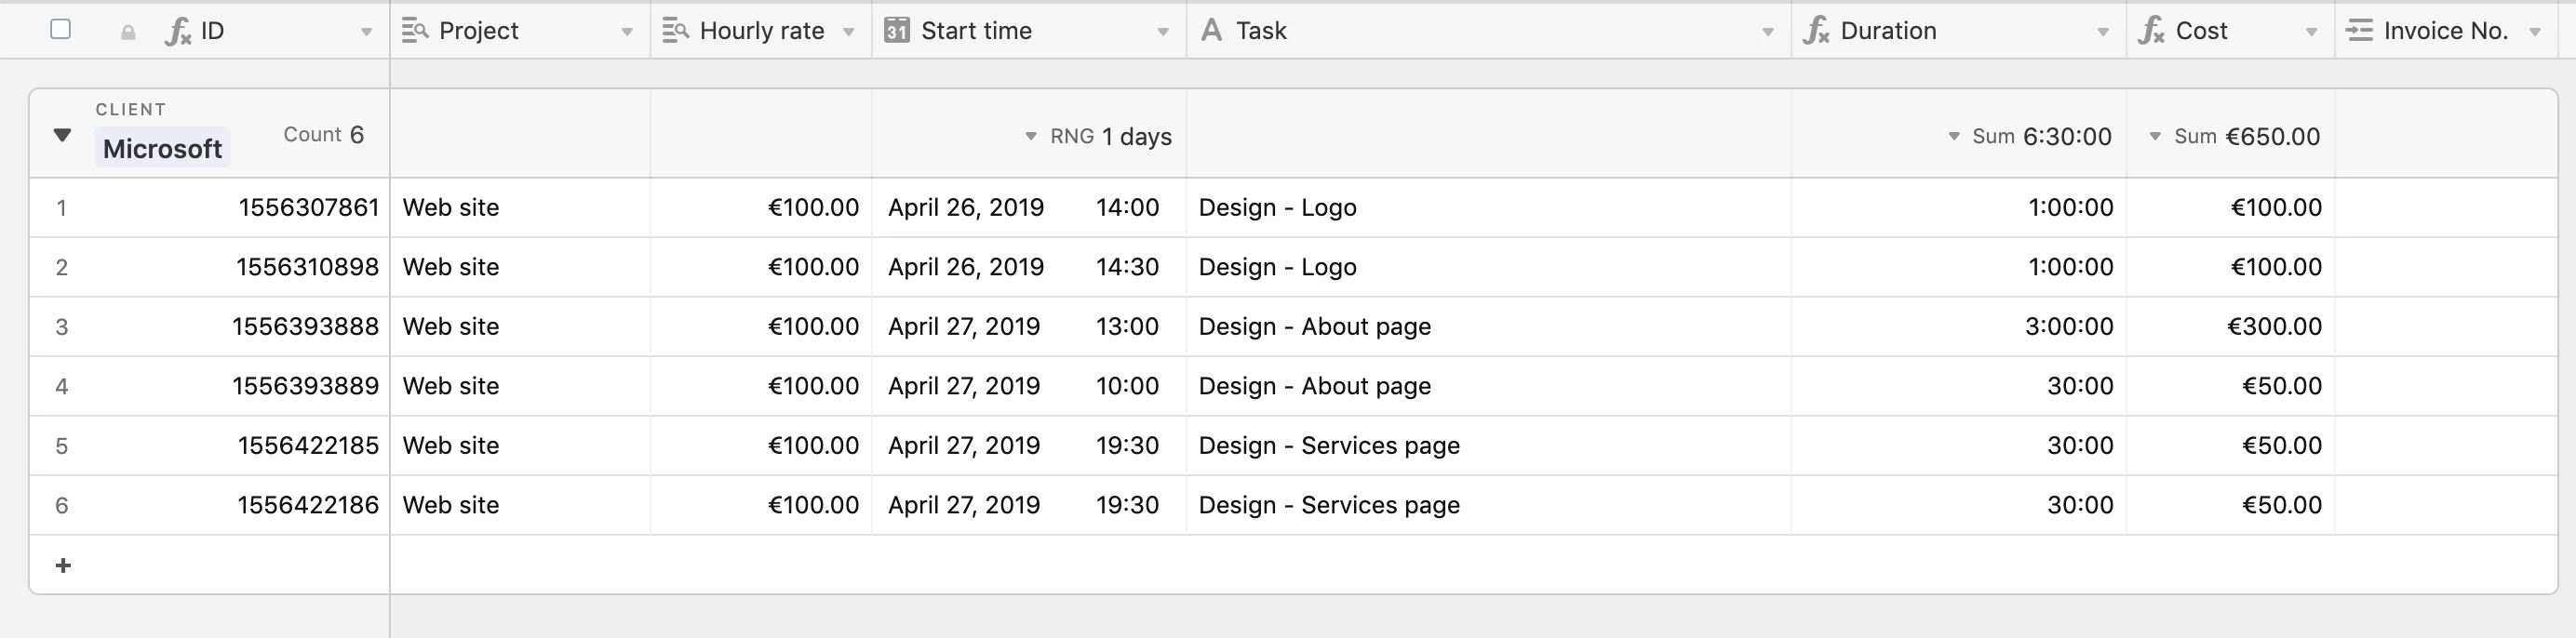The height and width of the screenshot is (638, 2576).
Task: Select Design - About page task in row 4
Action: click(1488, 386)
